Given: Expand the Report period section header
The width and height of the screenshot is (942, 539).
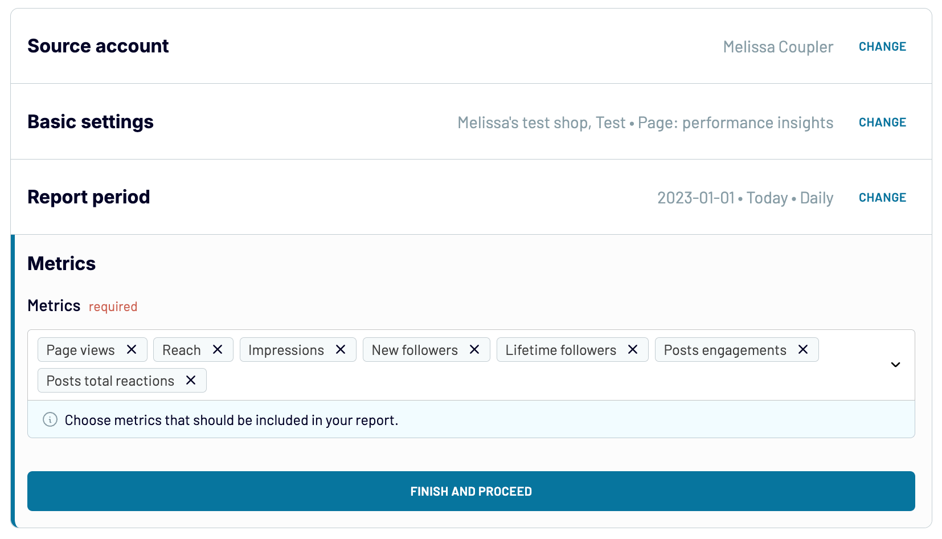Looking at the screenshot, I should [x=89, y=197].
